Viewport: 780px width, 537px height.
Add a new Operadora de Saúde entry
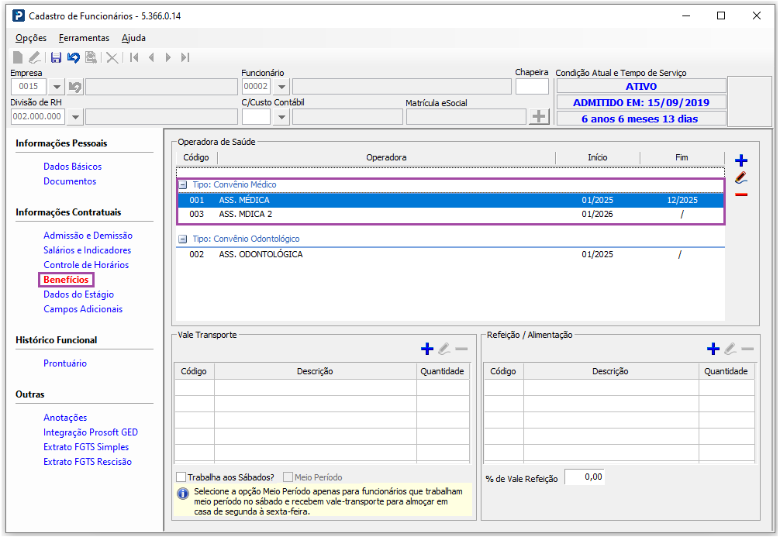741,160
